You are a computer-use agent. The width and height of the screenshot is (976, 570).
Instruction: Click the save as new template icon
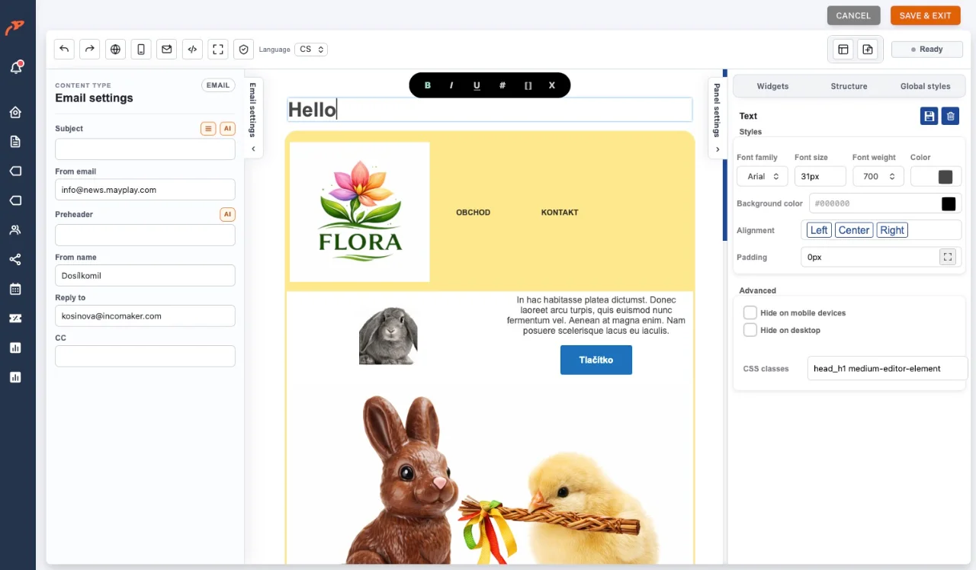(x=868, y=50)
